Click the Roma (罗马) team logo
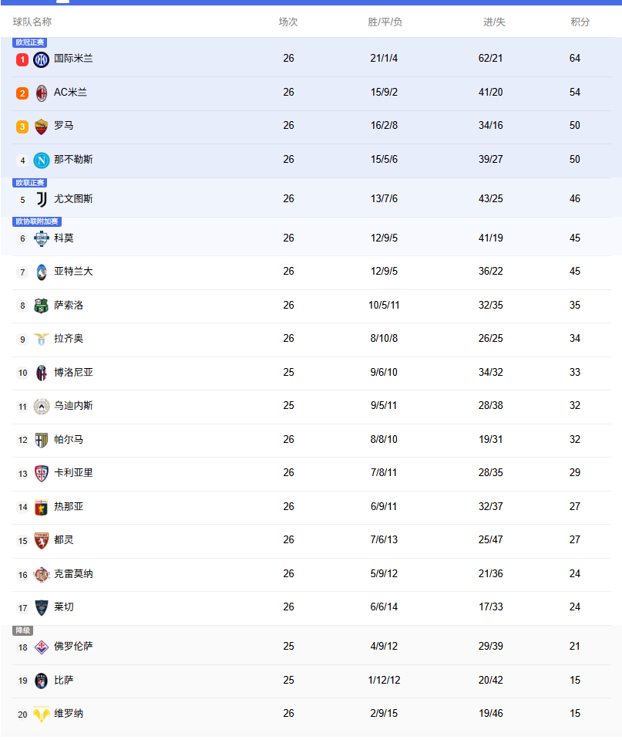The image size is (622, 740). pyautogui.click(x=42, y=127)
